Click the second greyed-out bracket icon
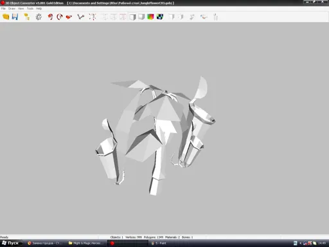Screen dimensions: 329x247 [114, 17]
